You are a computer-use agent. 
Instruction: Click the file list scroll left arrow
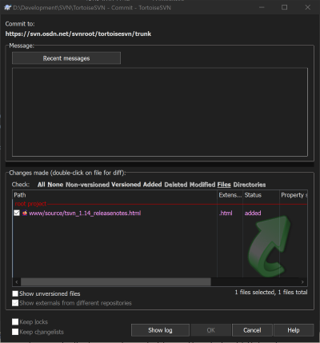(x=17, y=281)
